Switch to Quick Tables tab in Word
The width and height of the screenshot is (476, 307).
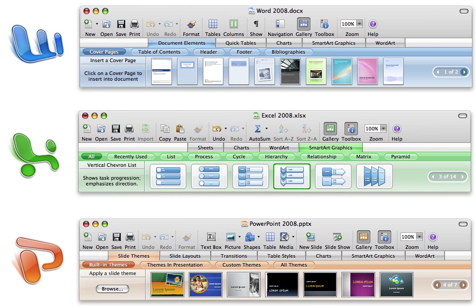coord(241,43)
